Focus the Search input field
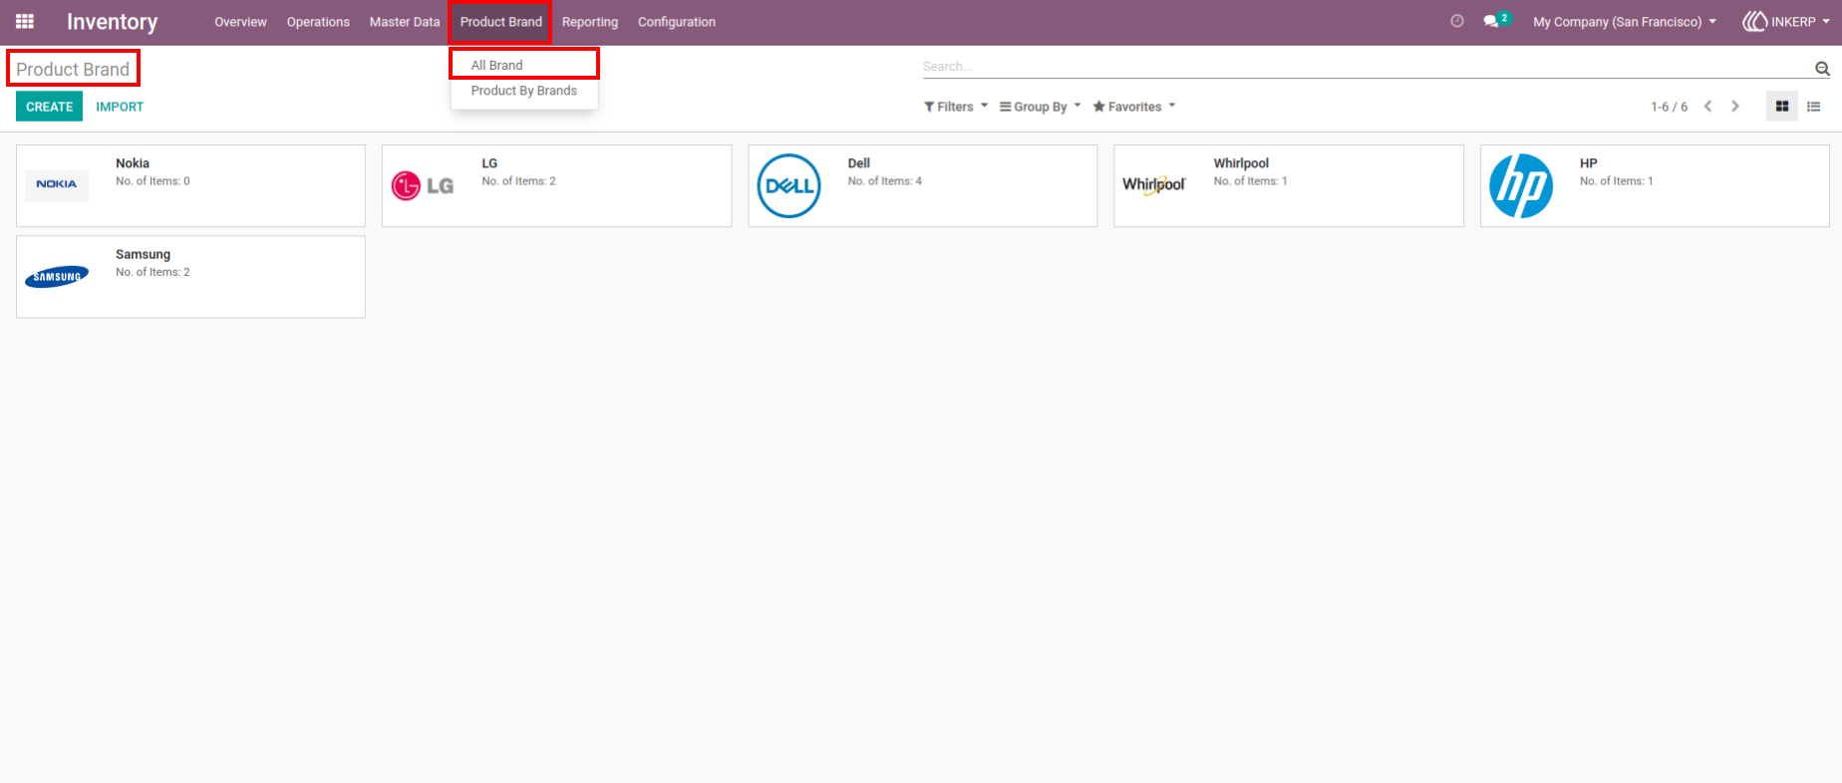Screen dimensions: 1842x783 (1367, 67)
